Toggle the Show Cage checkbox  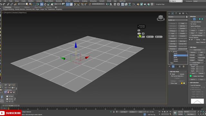(x=170, y=83)
